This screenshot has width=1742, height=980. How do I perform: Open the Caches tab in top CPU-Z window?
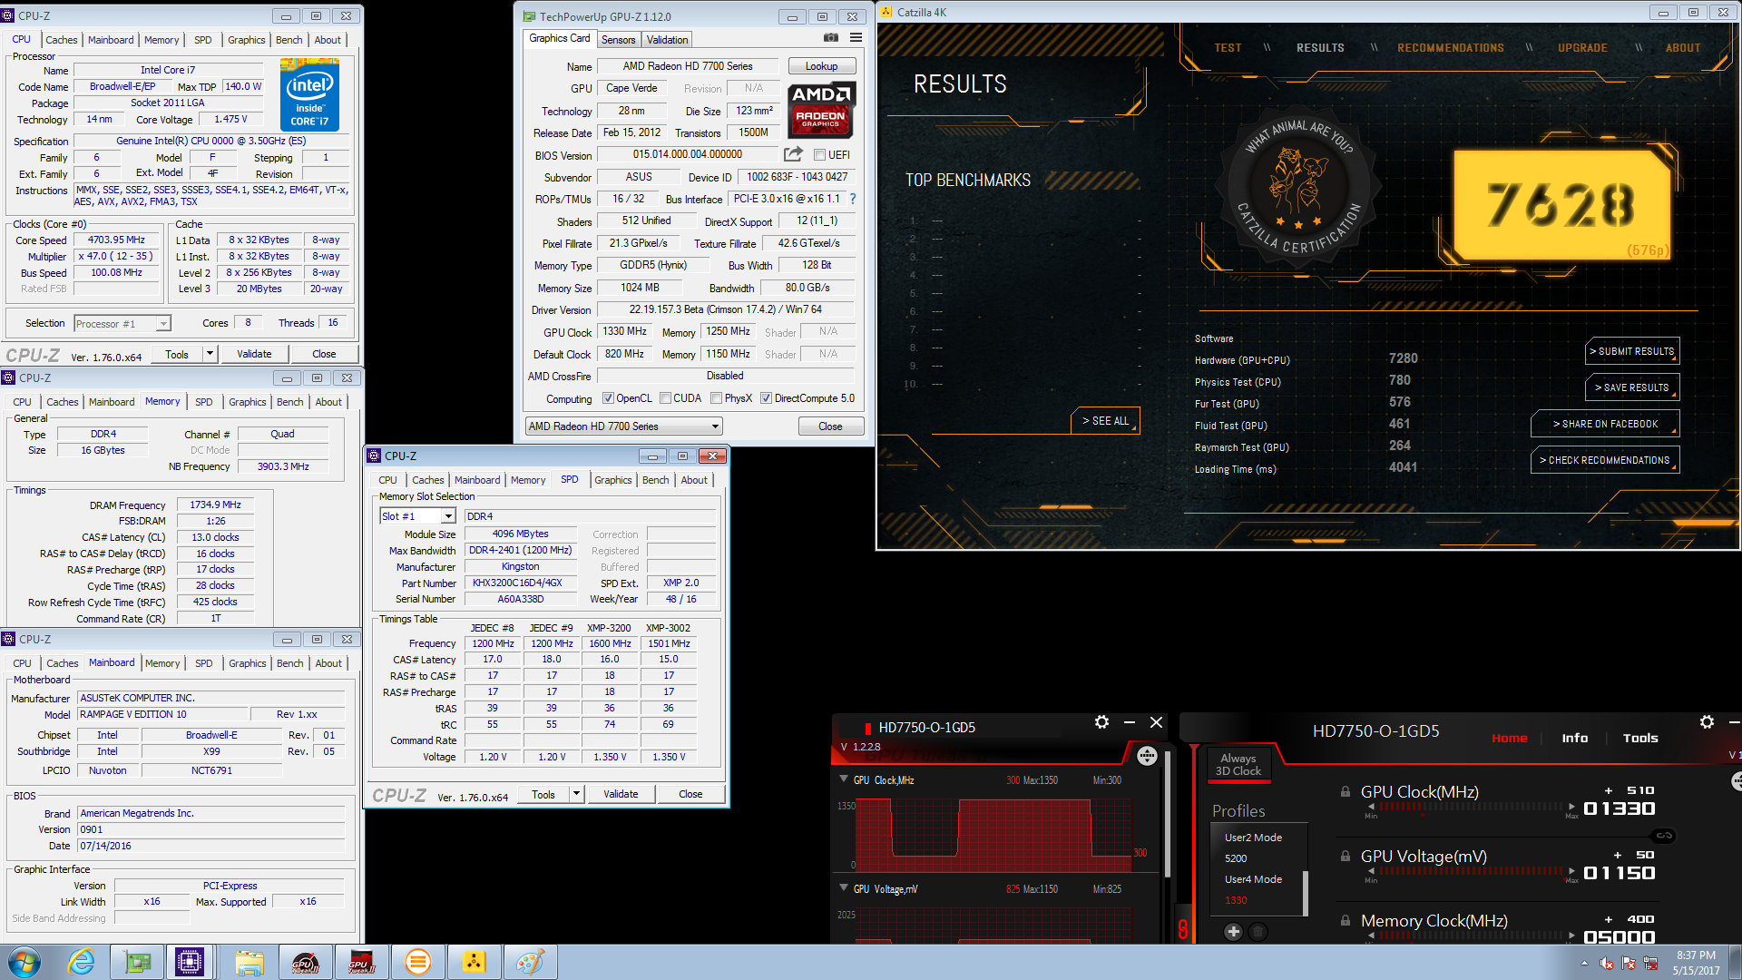click(x=62, y=40)
